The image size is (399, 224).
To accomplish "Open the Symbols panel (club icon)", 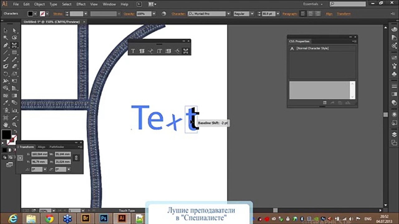I will [394, 74].
